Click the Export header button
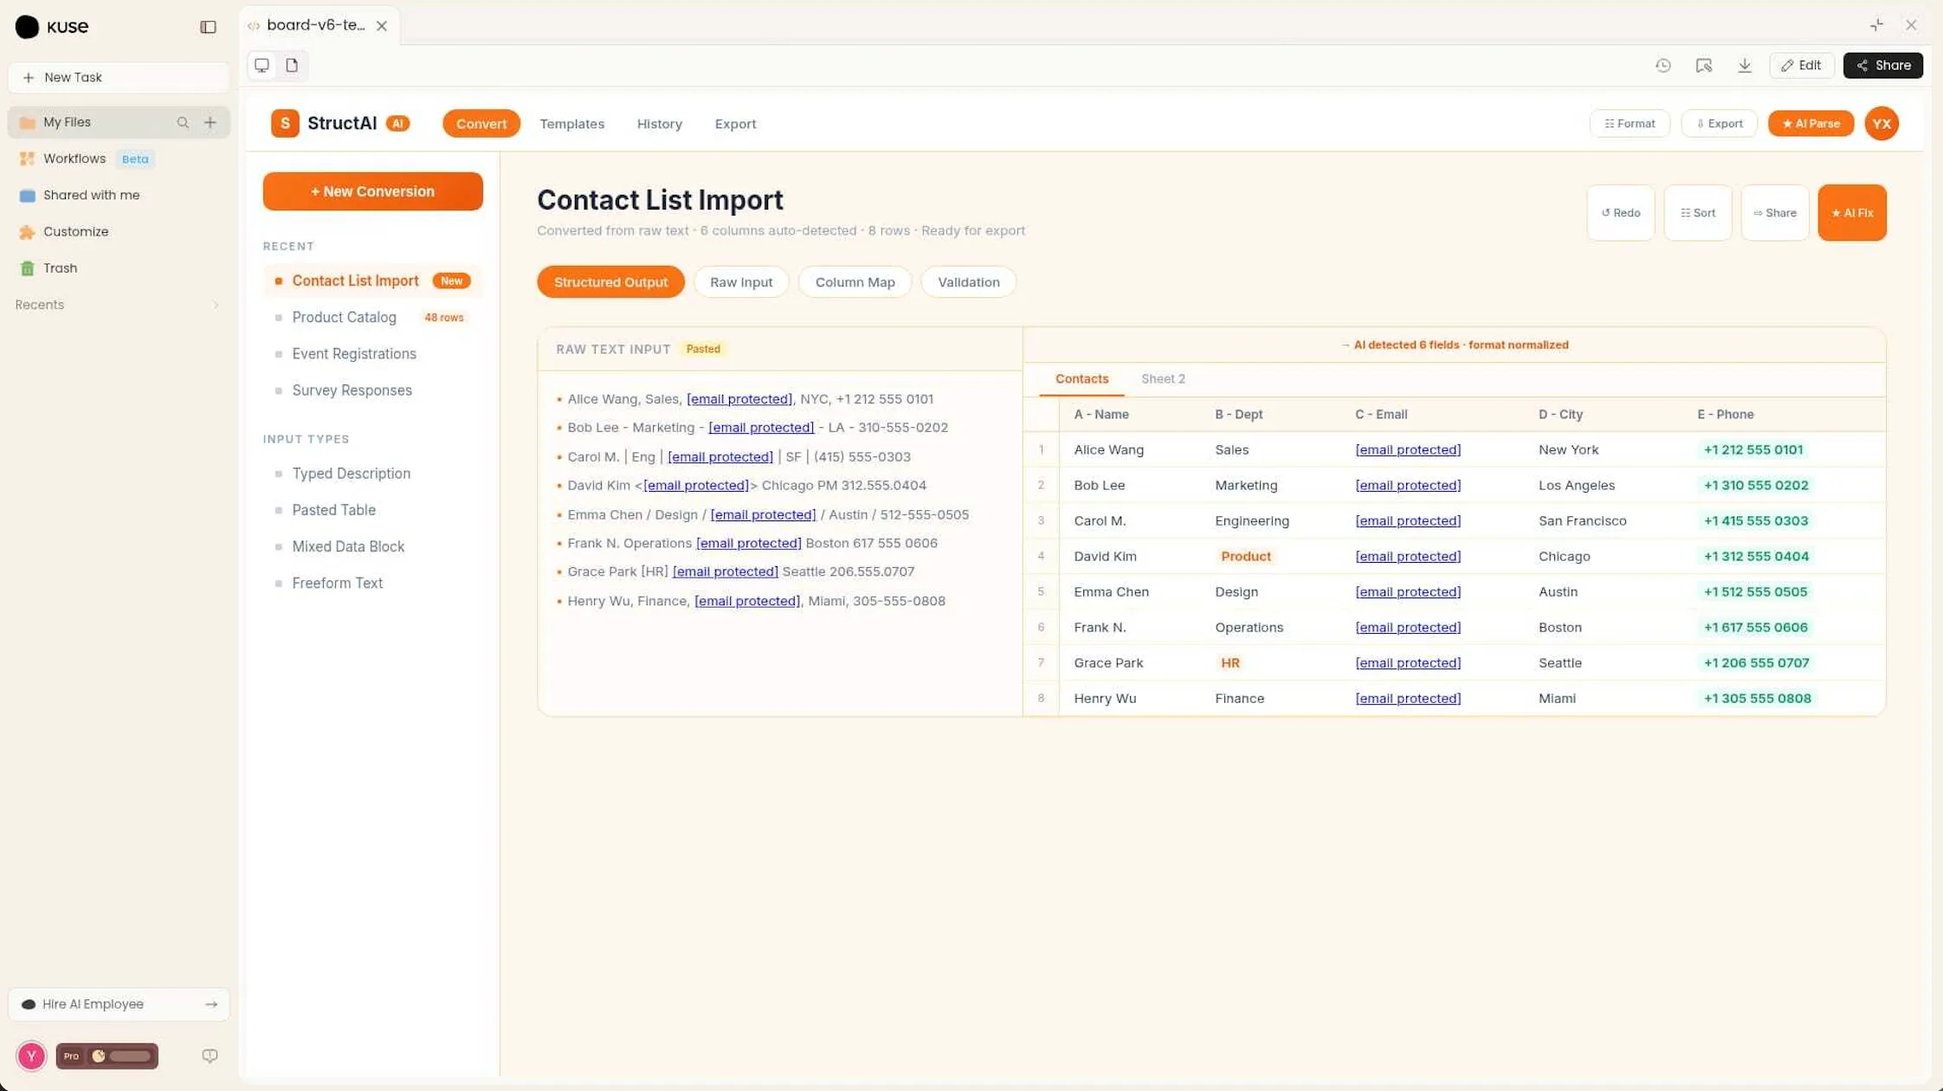 click(x=1719, y=123)
